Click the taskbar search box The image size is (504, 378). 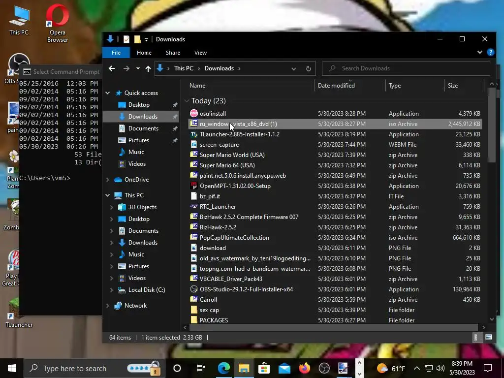(94, 368)
